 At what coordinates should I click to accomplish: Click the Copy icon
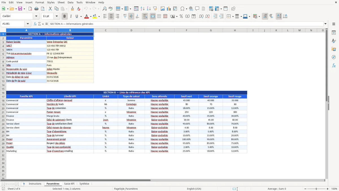coord(56,9)
